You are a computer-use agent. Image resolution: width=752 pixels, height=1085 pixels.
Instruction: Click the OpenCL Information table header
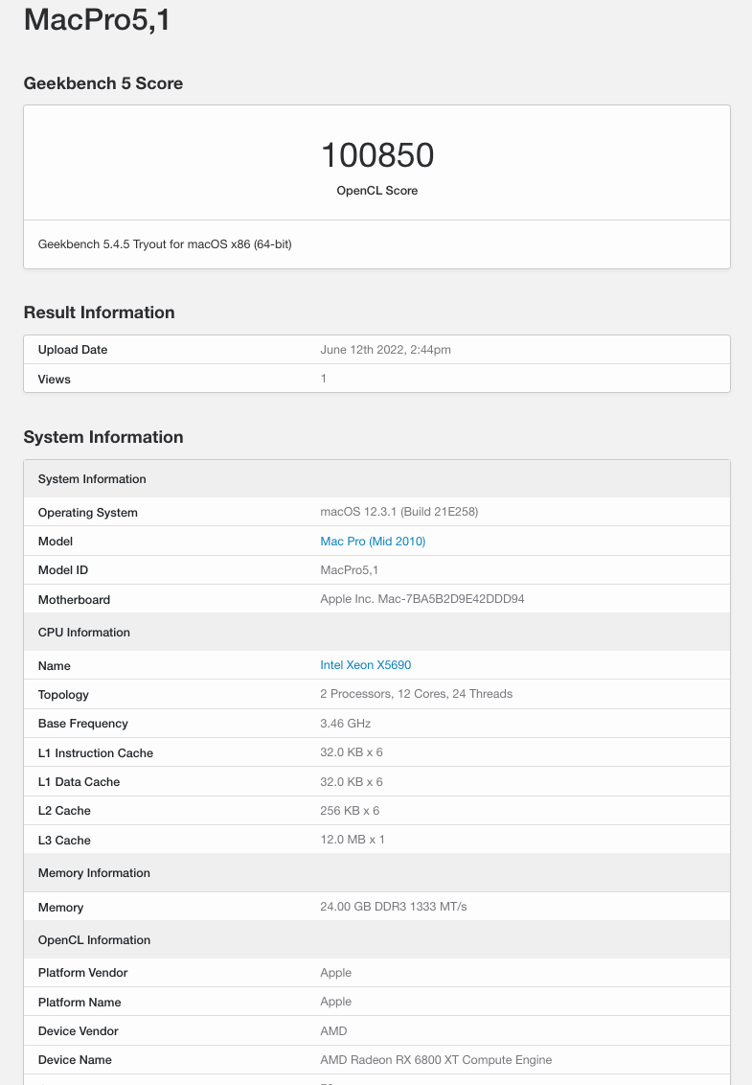(x=377, y=939)
